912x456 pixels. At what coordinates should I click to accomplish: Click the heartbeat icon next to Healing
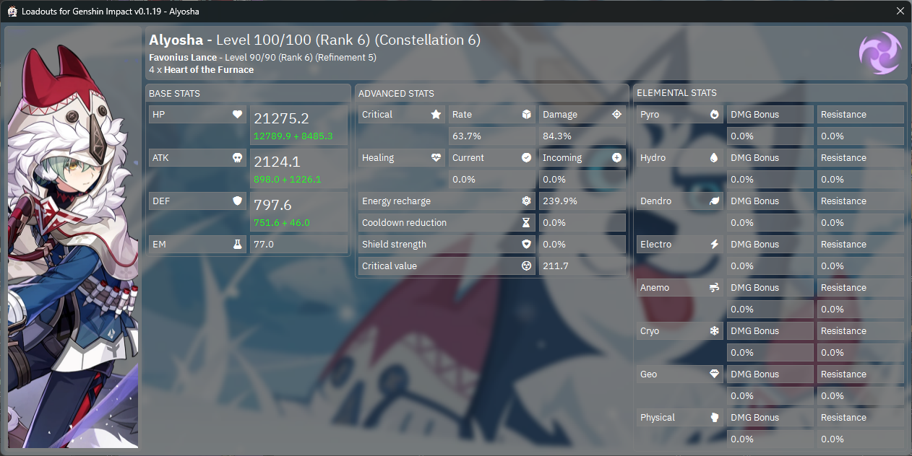[x=436, y=158]
